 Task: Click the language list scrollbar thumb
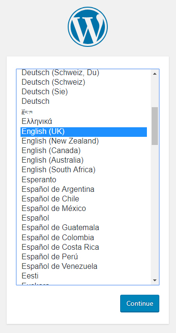[x=155, y=126]
